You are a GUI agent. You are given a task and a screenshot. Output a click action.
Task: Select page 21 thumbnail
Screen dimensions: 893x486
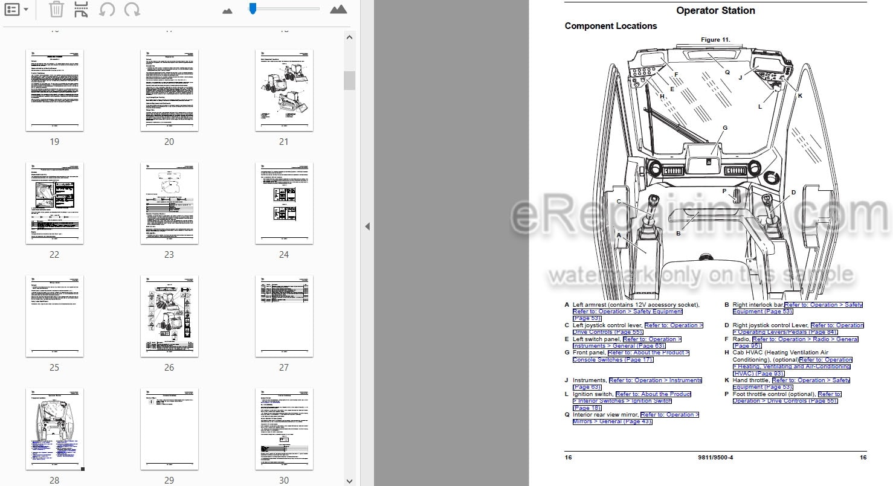pyautogui.click(x=284, y=91)
